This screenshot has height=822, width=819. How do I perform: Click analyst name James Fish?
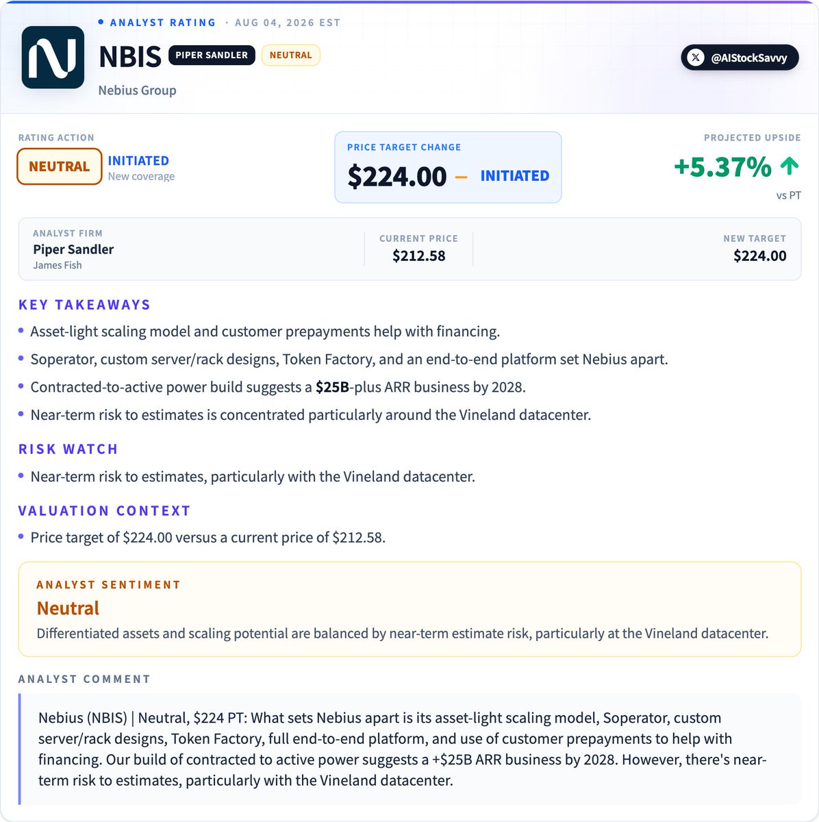pyautogui.click(x=58, y=265)
